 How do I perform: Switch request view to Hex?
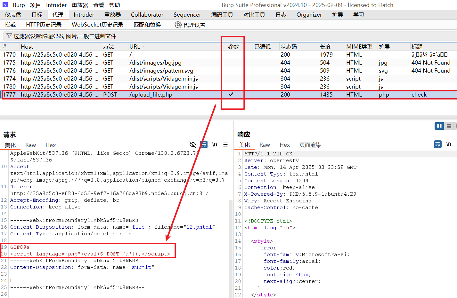pos(51,145)
